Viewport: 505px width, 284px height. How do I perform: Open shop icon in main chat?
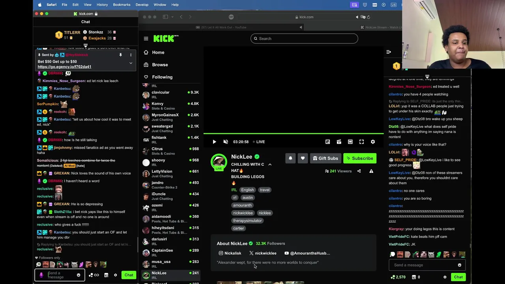414,277
